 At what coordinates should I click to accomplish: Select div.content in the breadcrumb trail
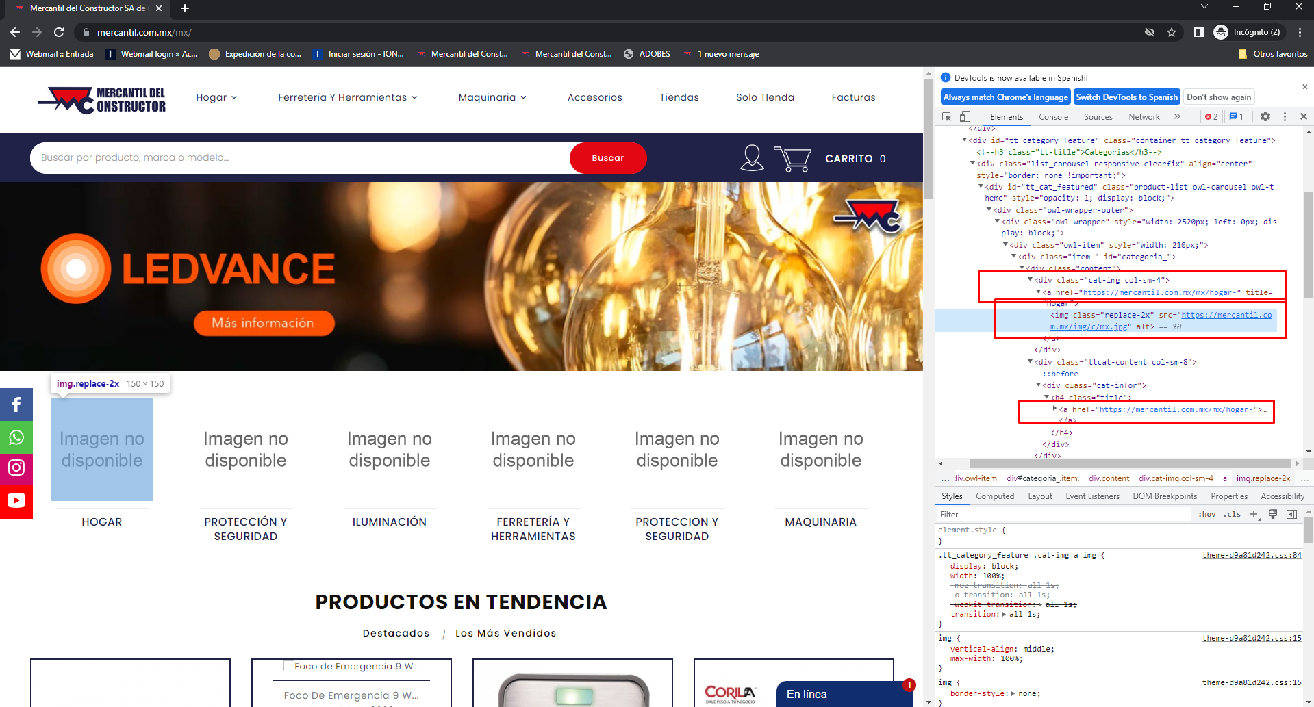tap(1109, 478)
